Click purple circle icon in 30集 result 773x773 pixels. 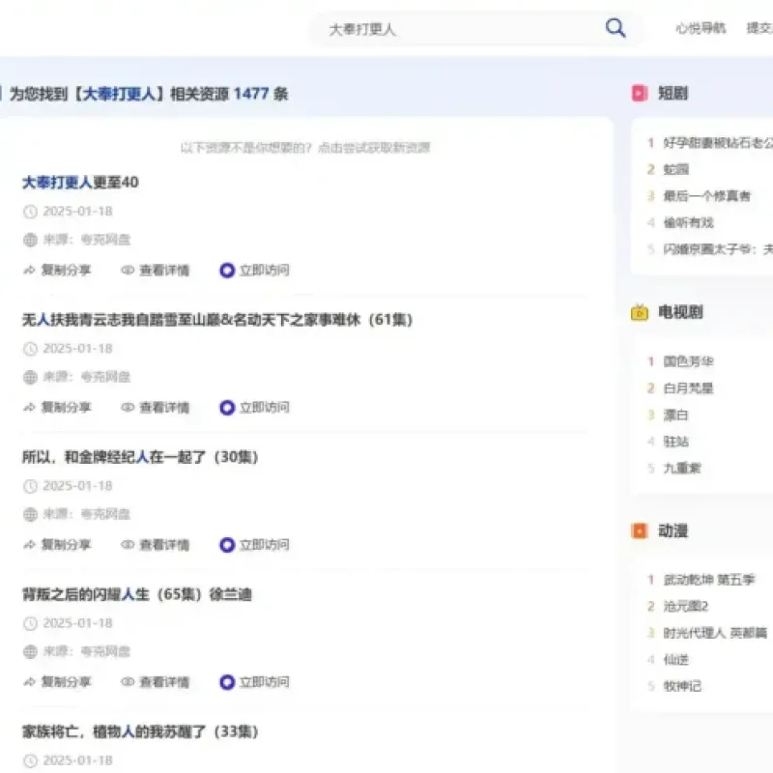coord(227,545)
